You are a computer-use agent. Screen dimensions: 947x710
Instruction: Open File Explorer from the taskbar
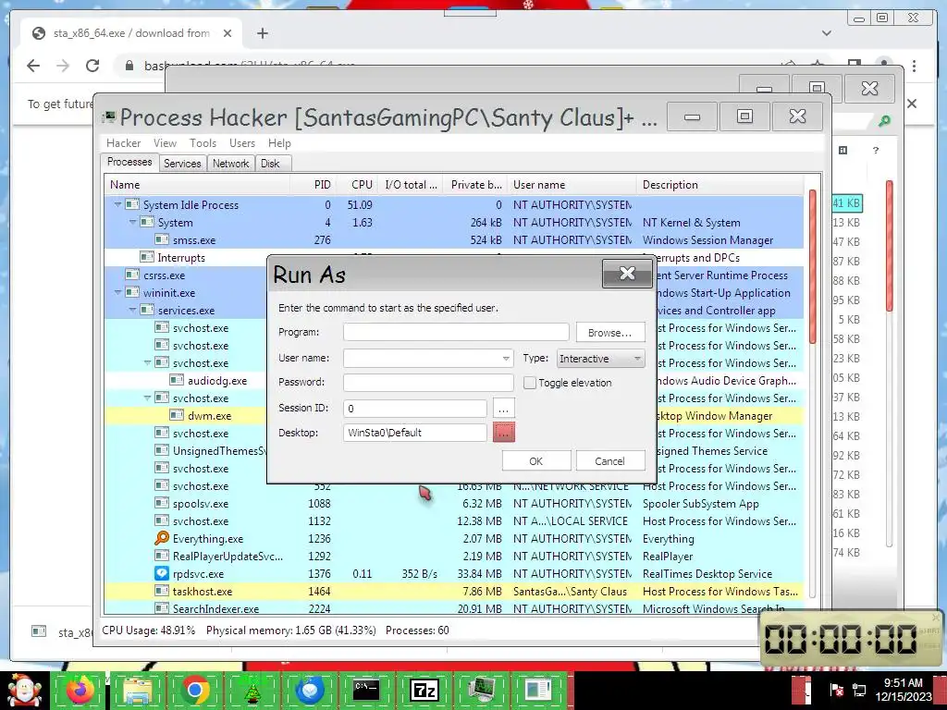click(137, 690)
